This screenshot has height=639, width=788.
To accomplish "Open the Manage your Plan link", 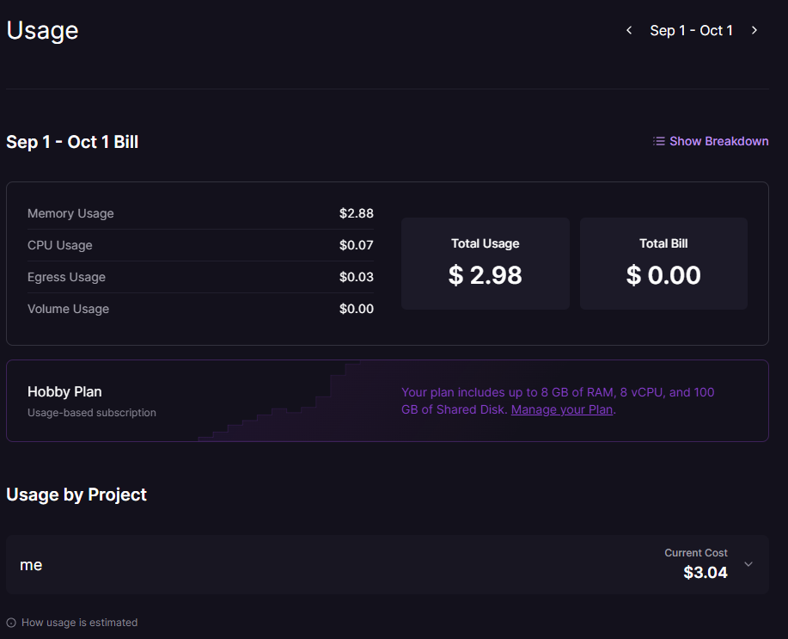I will [561, 409].
